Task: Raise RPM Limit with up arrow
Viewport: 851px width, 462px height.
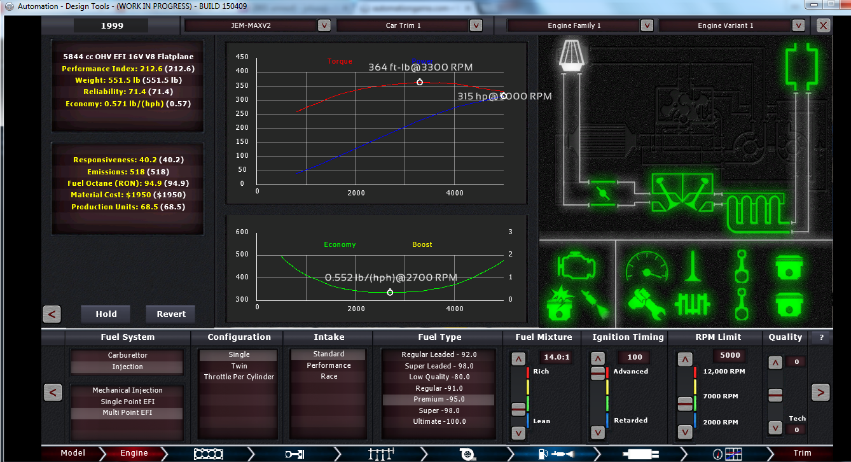Action: coord(684,360)
